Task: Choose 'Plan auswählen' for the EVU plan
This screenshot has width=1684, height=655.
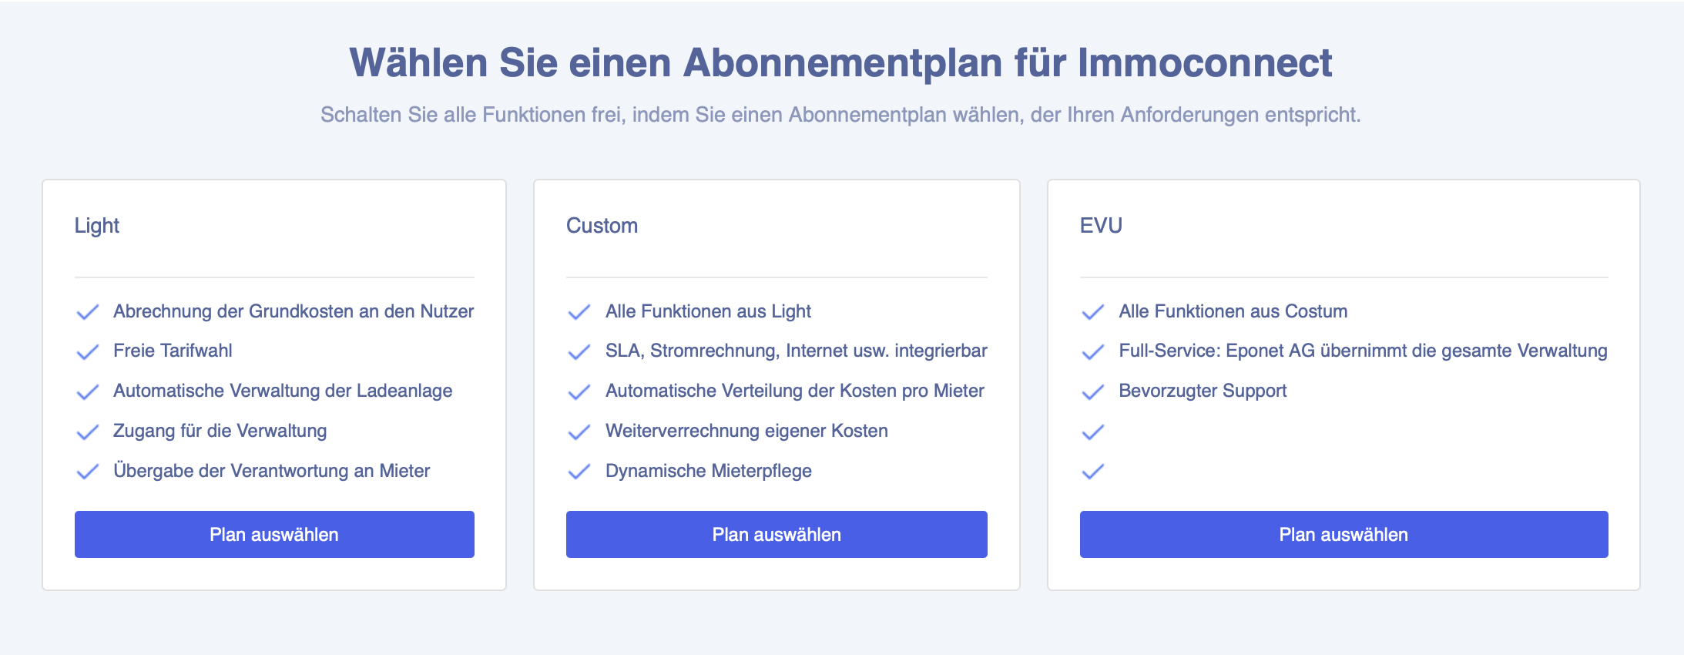Action: coord(1344,534)
